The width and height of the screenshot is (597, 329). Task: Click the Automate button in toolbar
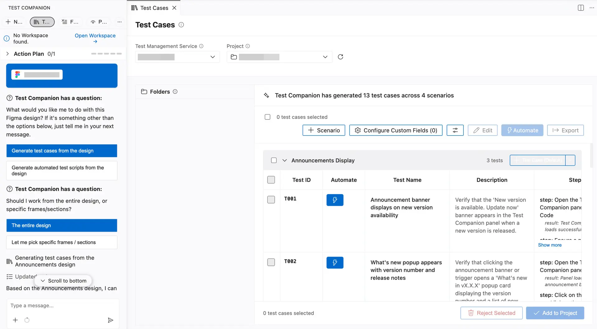coord(522,130)
